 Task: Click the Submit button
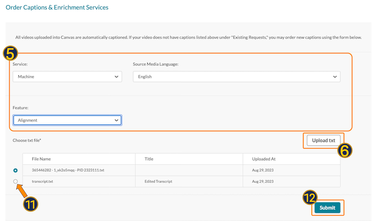(327, 208)
